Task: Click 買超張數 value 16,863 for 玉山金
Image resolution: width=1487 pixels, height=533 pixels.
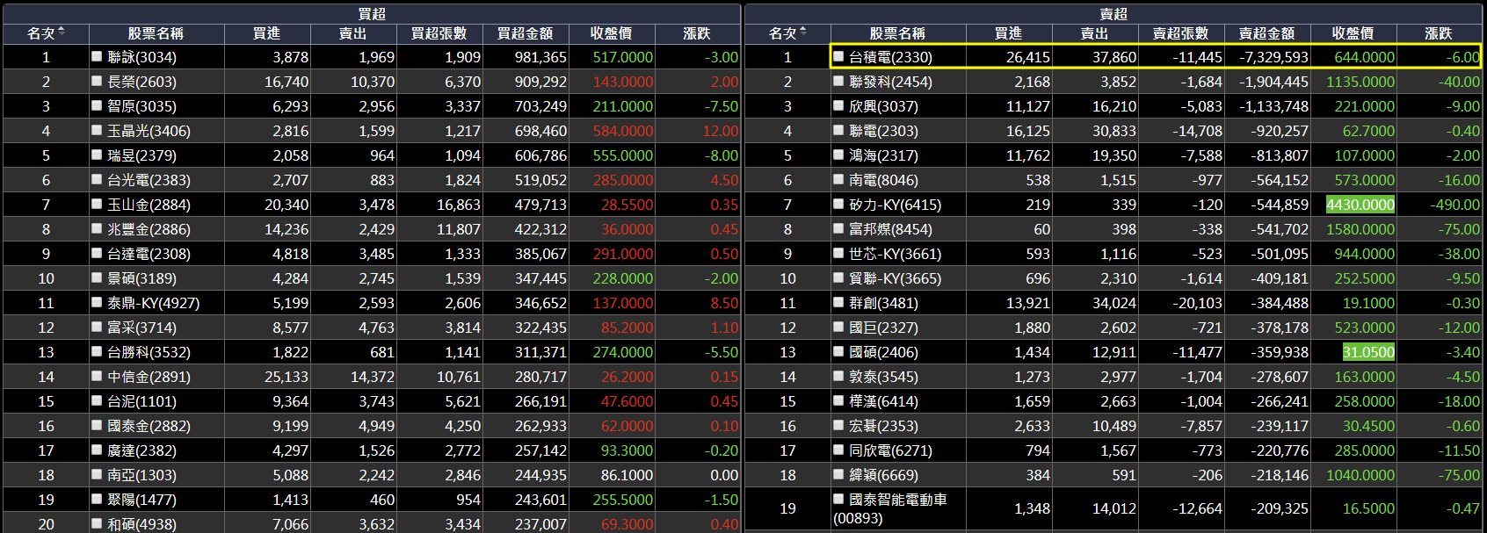Action: [459, 205]
